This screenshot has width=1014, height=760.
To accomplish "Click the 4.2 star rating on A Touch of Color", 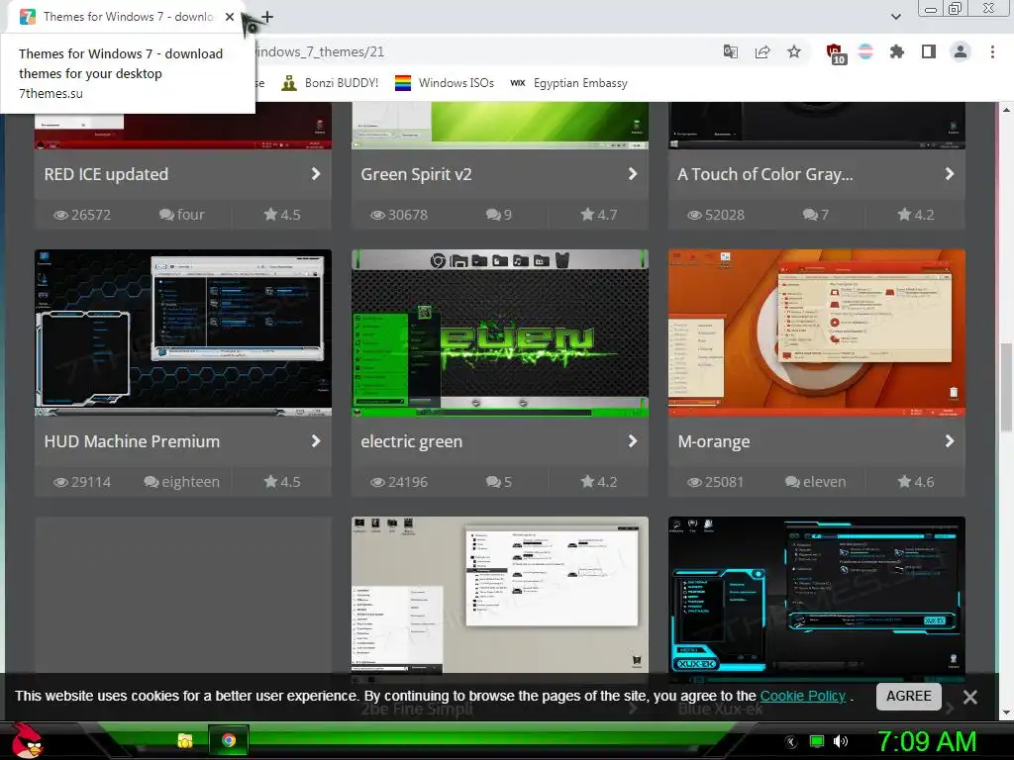I will (916, 215).
